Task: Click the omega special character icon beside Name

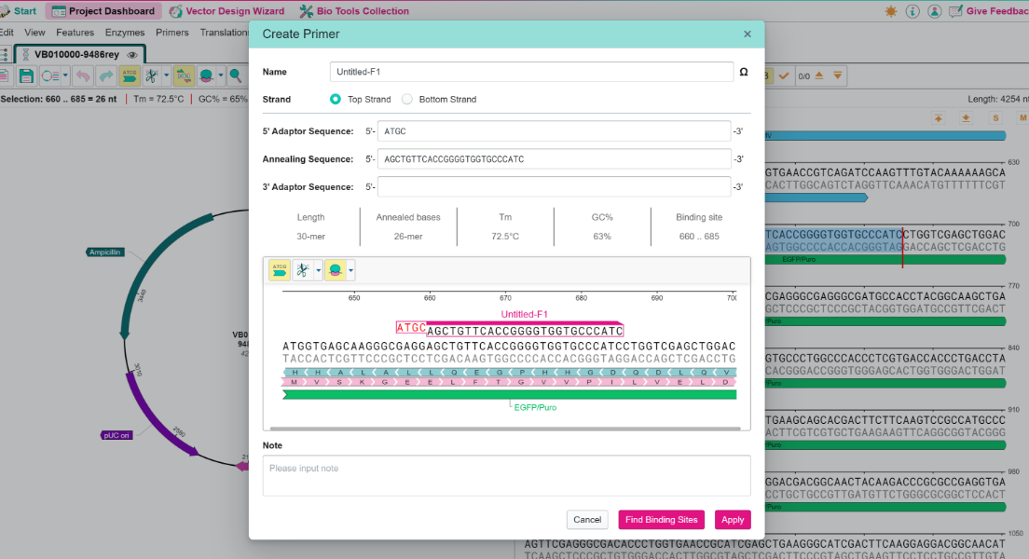Action: click(x=744, y=72)
